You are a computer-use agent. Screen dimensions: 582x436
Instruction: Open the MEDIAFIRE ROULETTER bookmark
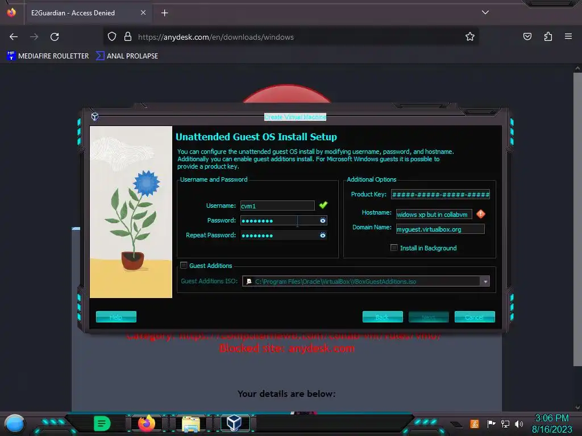click(x=48, y=56)
